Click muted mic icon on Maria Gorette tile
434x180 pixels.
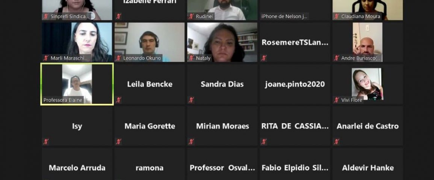point(118,142)
